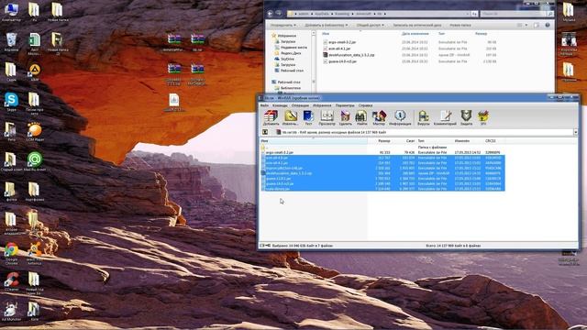The width and height of the screenshot is (587, 330).
Task: Open the Общий доступ dropdown in Explorer
Action: [370, 25]
